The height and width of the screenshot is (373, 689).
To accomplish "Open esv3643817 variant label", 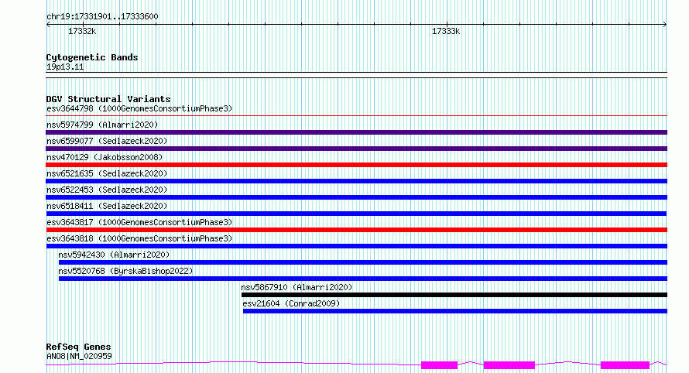I will 139,222.
